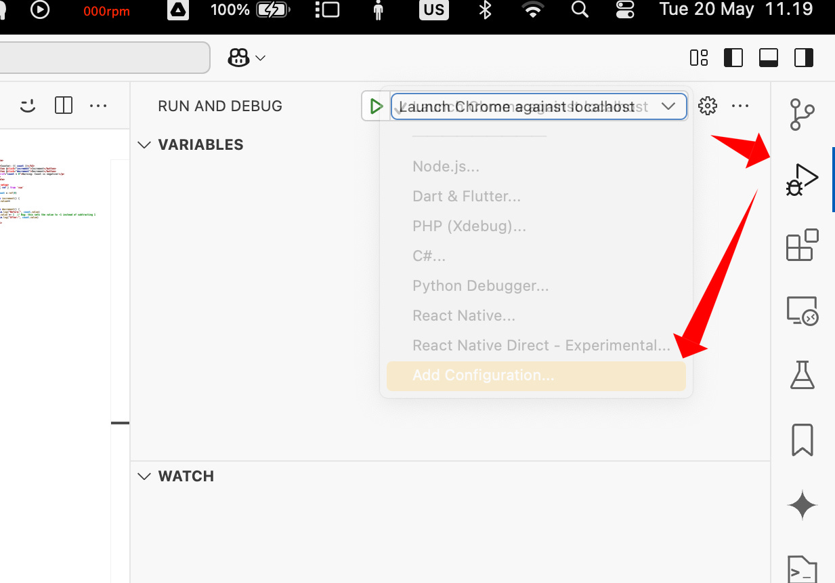Viewport: 835px width, 583px height.
Task: Toggle the secondary sidebar visibility
Action: click(x=803, y=58)
